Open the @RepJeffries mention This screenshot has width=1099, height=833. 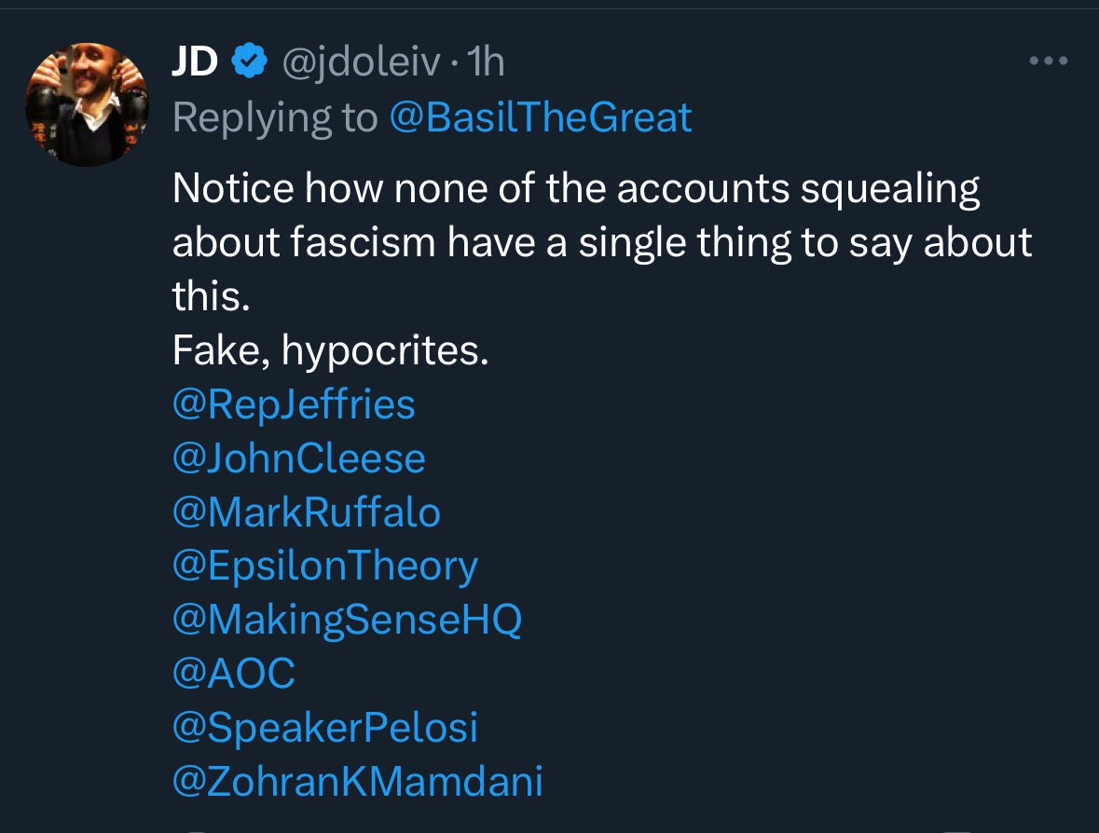(294, 405)
